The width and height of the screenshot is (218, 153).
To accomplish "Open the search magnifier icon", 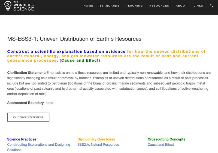I will (x=212, y=6).
